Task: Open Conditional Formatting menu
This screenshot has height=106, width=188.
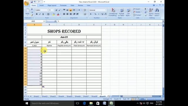Action: tap(113, 12)
